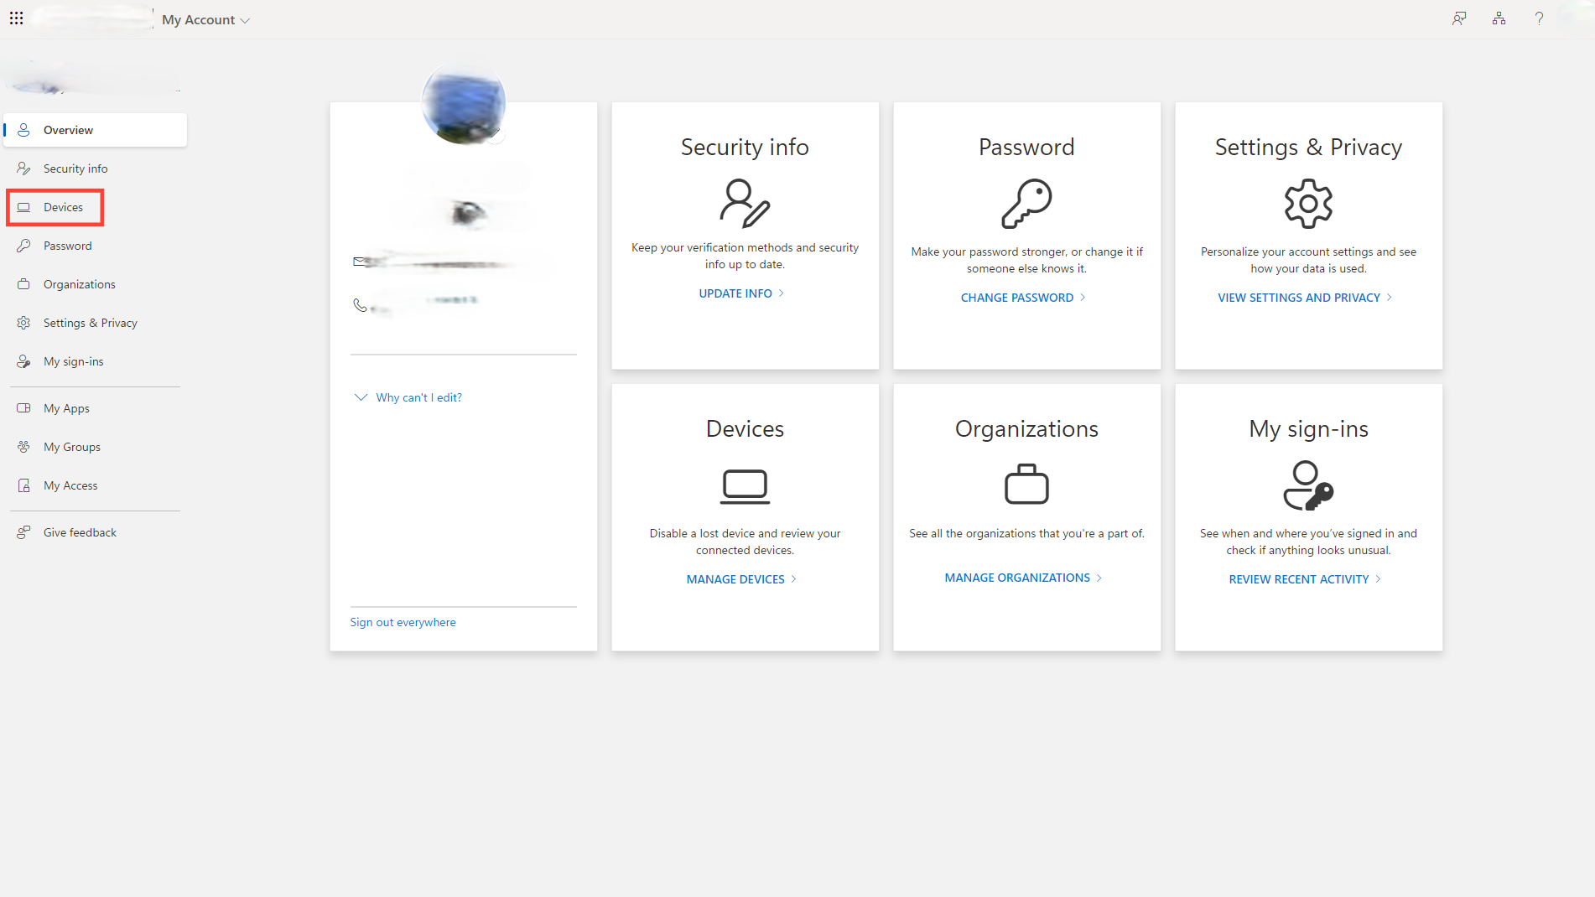
Task: Click the Sign out everywhere link
Action: (x=403, y=622)
